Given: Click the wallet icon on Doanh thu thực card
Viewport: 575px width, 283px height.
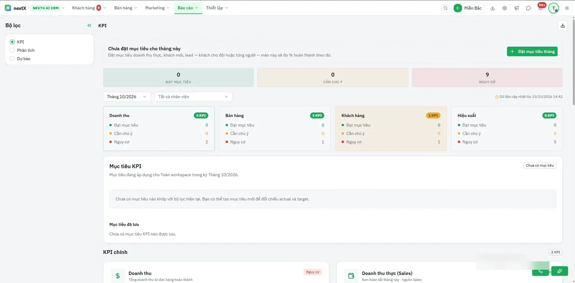Looking at the screenshot, I should pos(351,276).
